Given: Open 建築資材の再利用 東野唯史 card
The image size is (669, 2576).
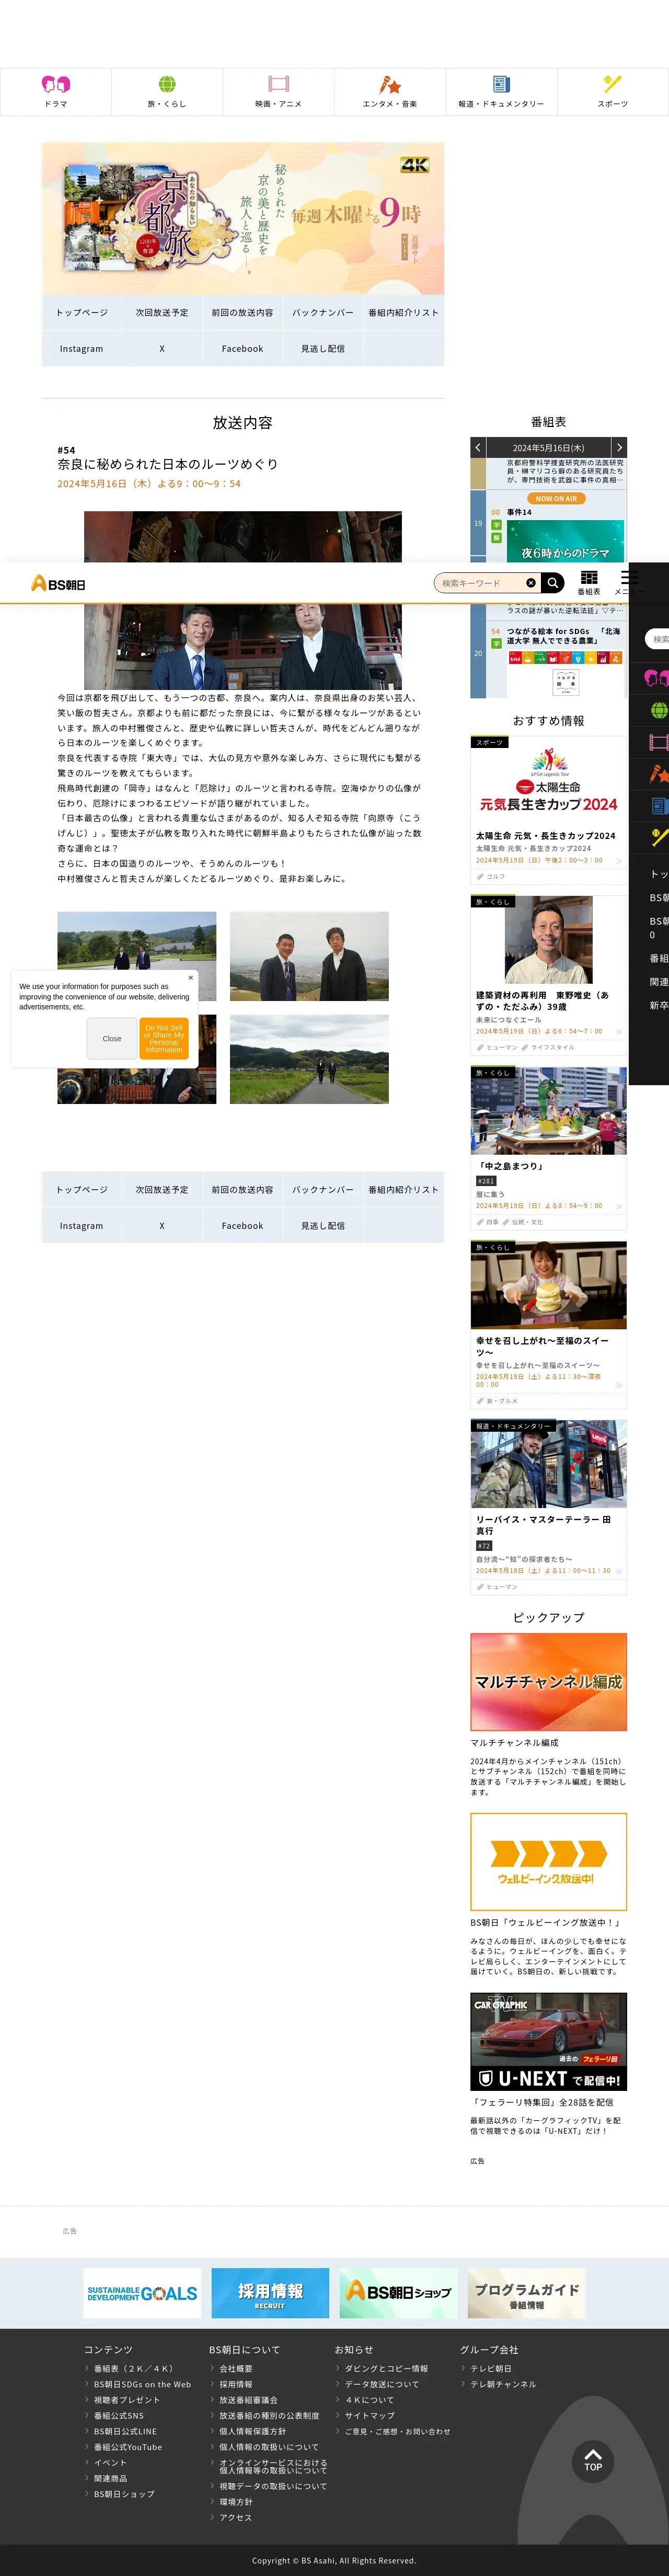Looking at the screenshot, I should [x=549, y=975].
